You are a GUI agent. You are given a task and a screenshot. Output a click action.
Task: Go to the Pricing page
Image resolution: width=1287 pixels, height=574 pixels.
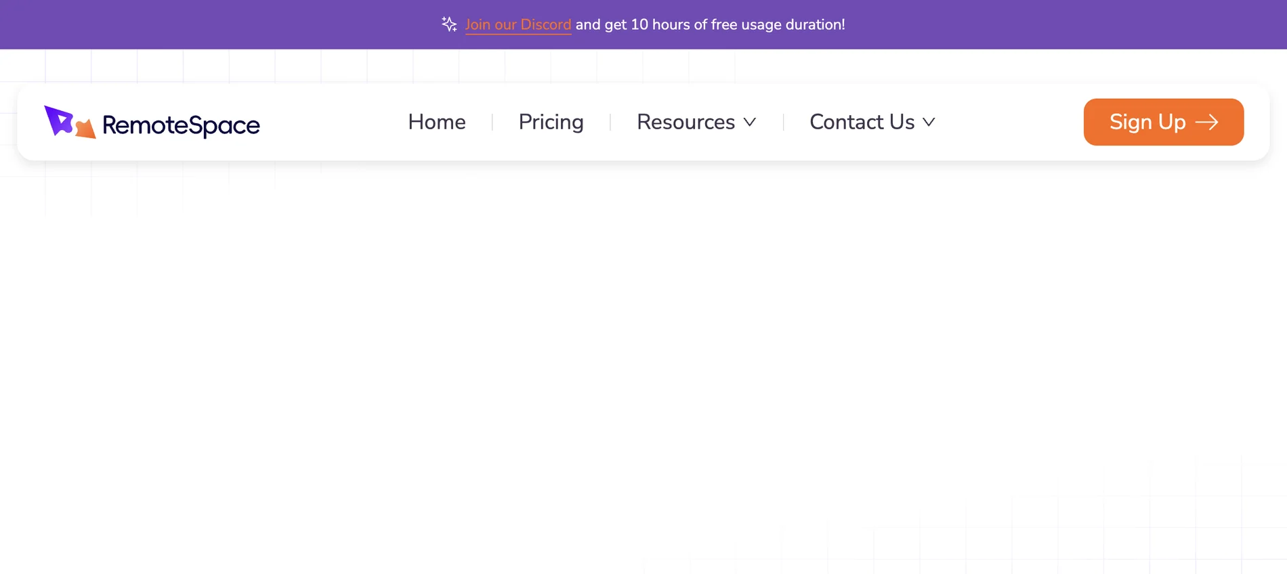[551, 122]
